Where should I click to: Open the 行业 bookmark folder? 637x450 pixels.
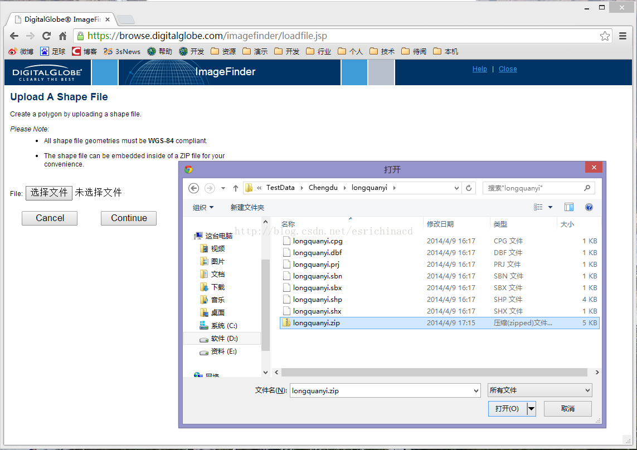[319, 51]
